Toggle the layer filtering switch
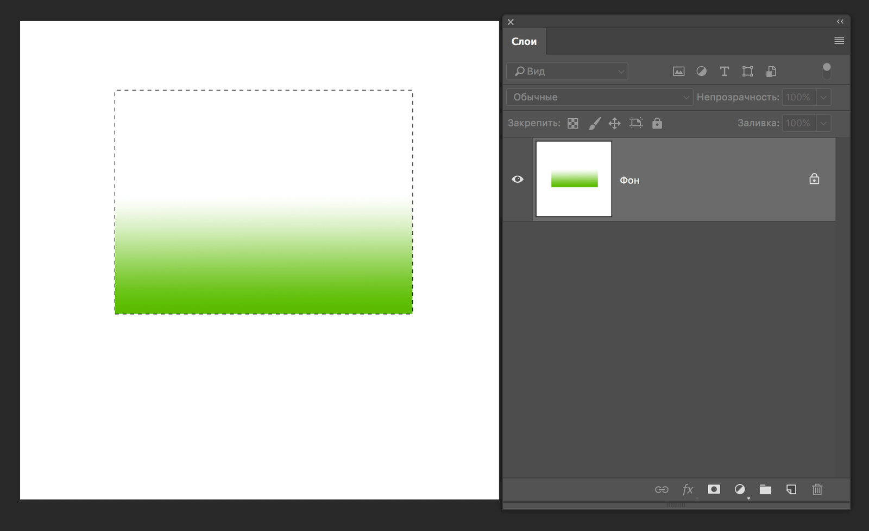The height and width of the screenshot is (531, 869). click(826, 71)
